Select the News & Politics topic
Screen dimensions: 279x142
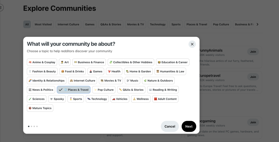41,90
